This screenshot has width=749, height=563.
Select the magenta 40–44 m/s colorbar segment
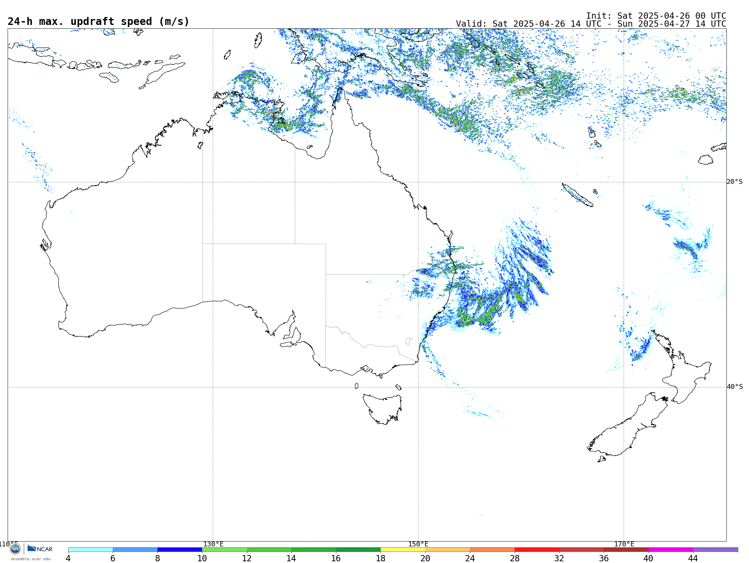671,550
